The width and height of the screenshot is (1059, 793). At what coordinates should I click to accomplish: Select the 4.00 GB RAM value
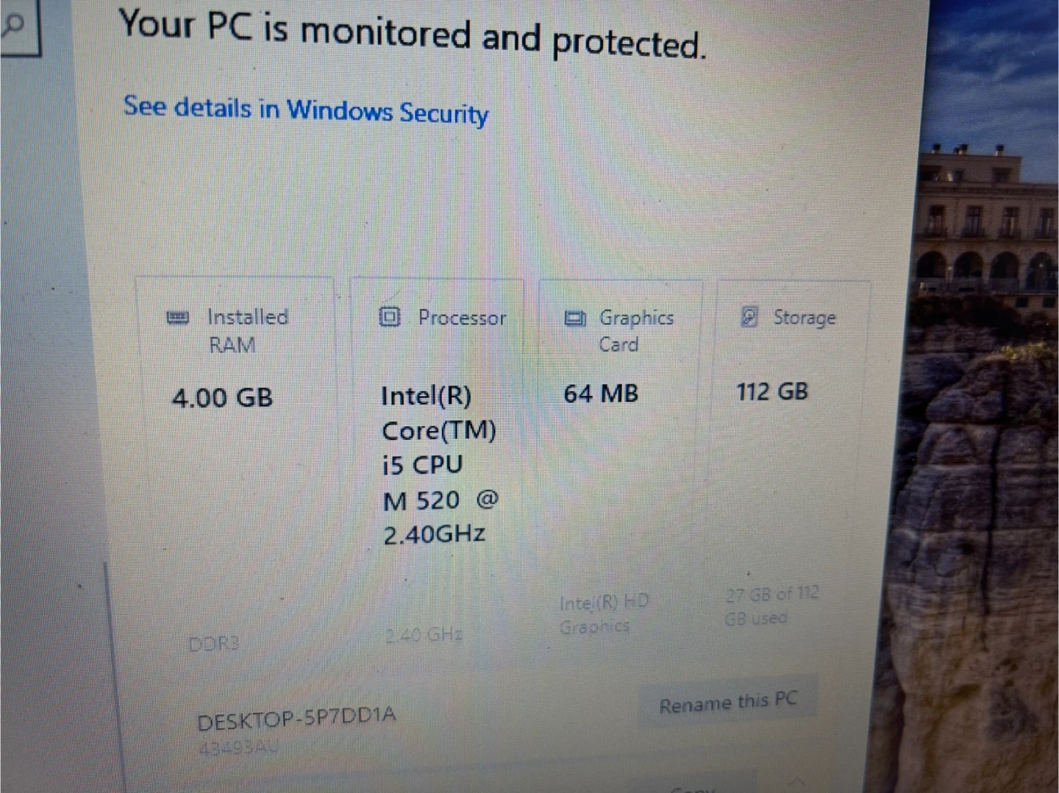[222, 398]
